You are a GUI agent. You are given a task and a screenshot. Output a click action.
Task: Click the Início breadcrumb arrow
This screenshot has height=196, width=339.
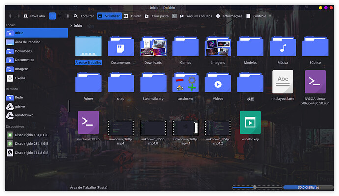point(71,26)
